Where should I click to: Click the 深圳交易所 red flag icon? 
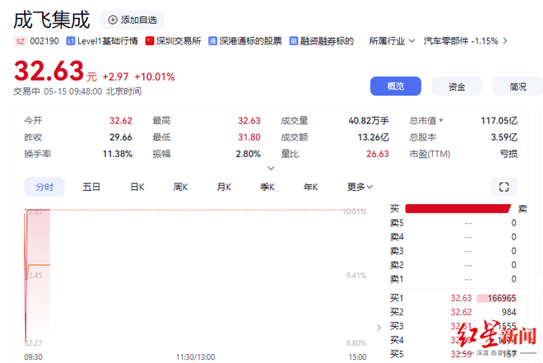click(149, 40)
